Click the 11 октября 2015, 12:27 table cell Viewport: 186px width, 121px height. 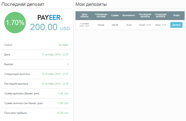84,25
